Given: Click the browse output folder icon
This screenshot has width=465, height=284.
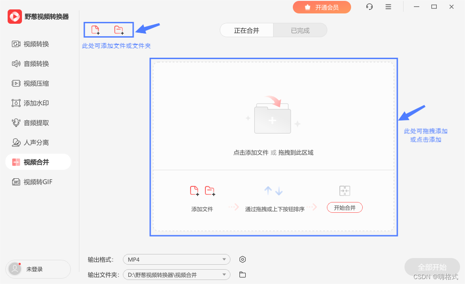Looking at the screenshot, I should tap(242, 275).
